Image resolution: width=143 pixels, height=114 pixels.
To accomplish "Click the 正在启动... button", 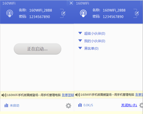I will pos(38,49).
